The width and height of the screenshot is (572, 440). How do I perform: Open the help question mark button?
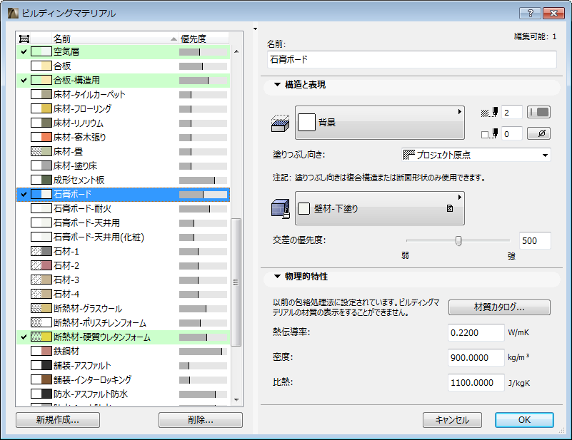click(x=530, y=13)
